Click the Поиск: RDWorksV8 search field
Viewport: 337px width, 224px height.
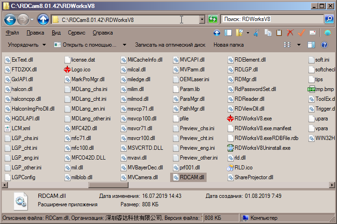coord(271,20)
